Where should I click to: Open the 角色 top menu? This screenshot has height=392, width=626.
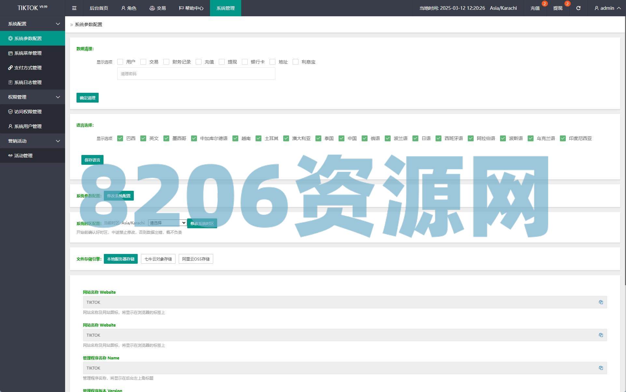(129, 8)
